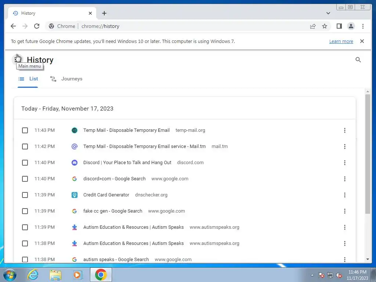The width and height of the screenshot is (376, 282).
Task: Click the taskbar clock showing 11:46 PM
Action: (x=357, y=275)
